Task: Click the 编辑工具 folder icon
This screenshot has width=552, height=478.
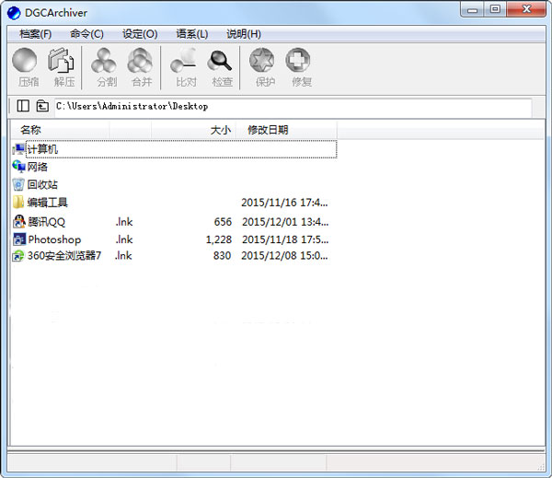Action: pyautogui.click(x=18, y=203)
